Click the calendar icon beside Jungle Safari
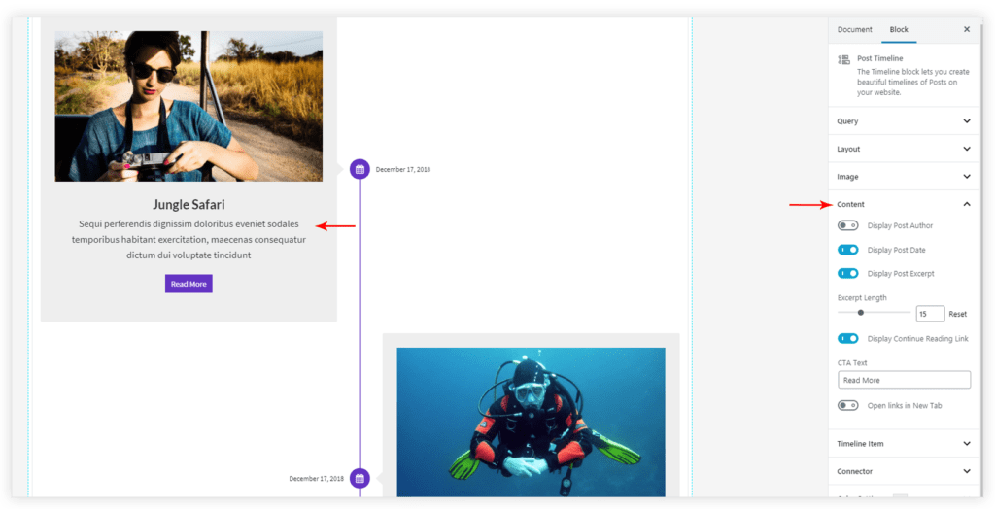Viewport: 995px width, 509px height. pyautogui.click(x=360, y=169)
